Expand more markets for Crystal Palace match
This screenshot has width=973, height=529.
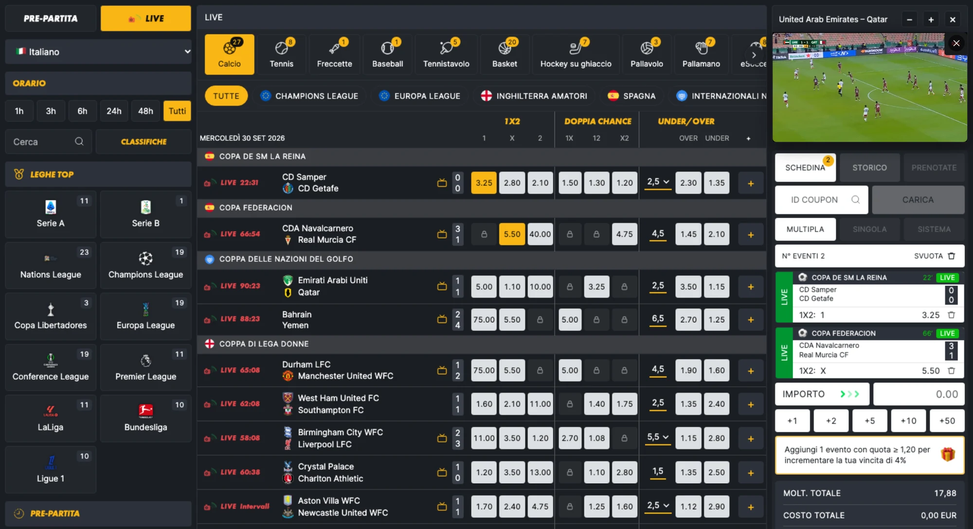(751, 473)
